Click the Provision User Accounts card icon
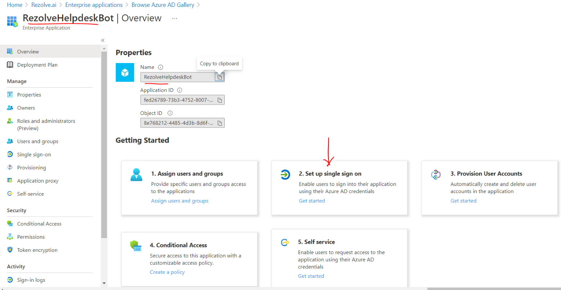 tap(436, 175)
